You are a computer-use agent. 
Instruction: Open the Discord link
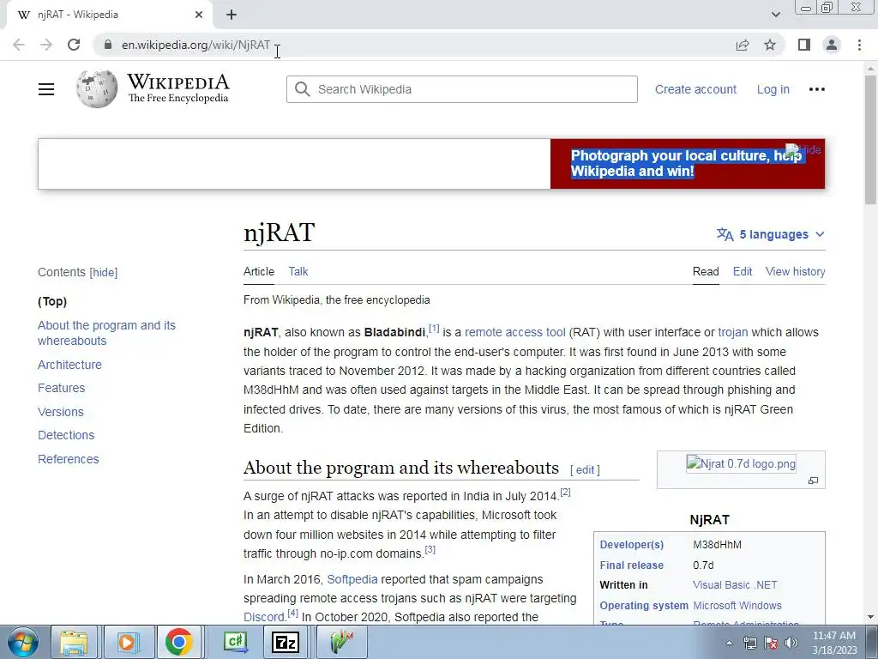[264, 617]
